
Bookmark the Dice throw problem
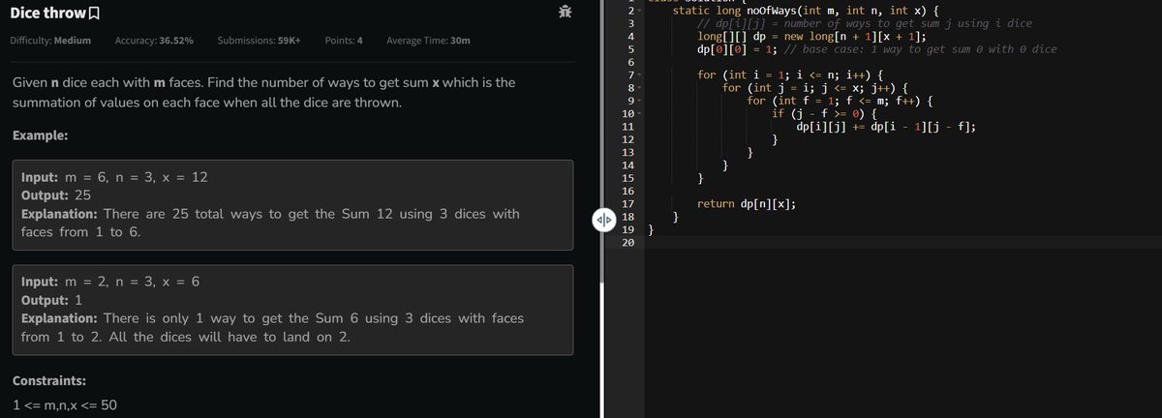pos(96,12)
